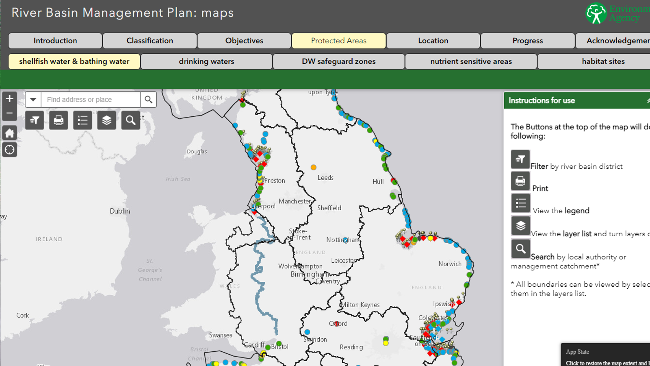Open the layer list tool

pos(106,120)
